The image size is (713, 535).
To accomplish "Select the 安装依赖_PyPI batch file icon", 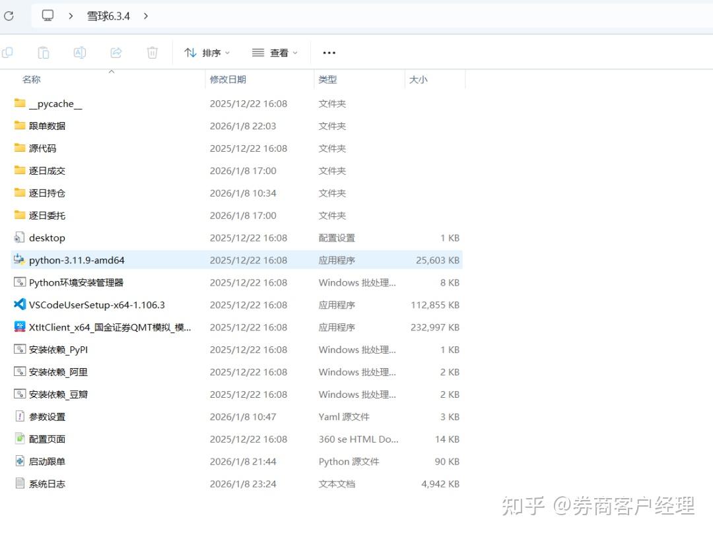I will tap(20, 349).
